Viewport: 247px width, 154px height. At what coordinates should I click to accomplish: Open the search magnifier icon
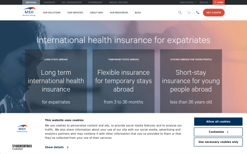pyautogui.click(x=180, y=13)
